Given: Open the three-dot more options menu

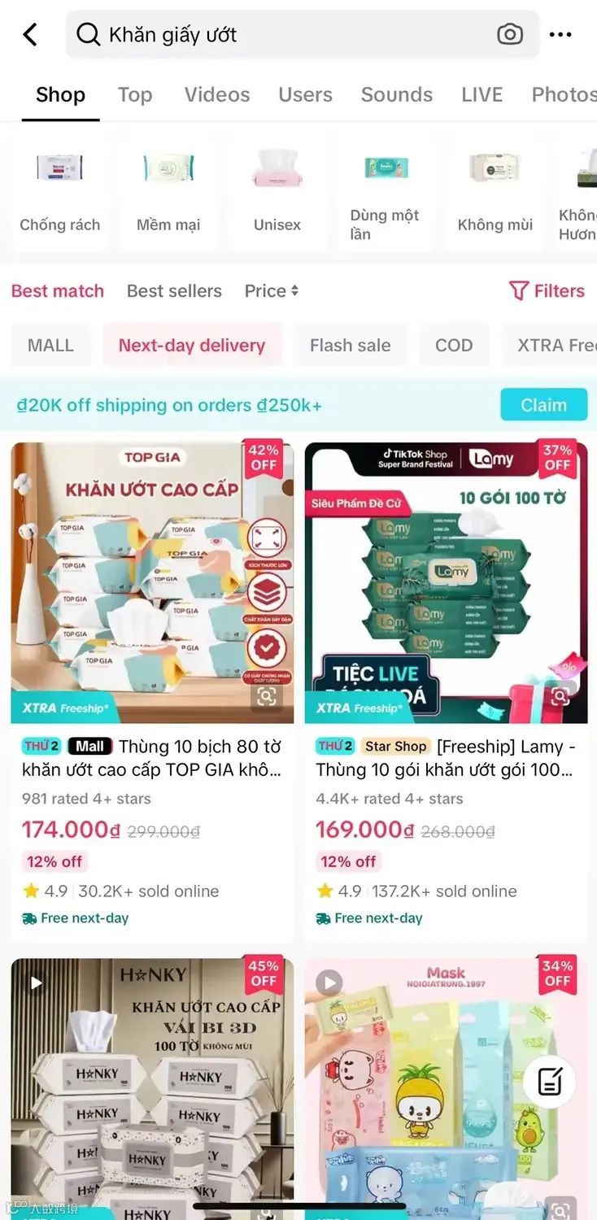Looking at the screenshot, I should click(x=560, y=34).
